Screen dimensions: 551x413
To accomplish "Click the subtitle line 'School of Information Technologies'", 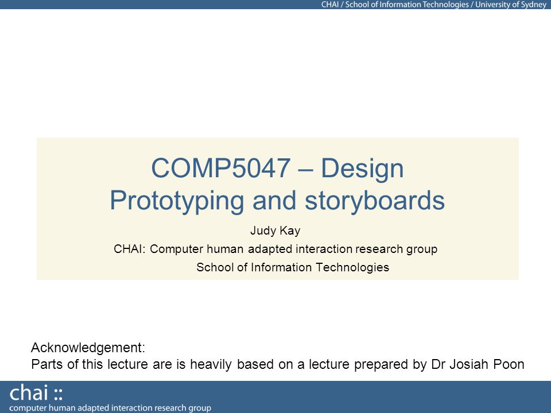I will pyautogui.click(x=293, y=267).
